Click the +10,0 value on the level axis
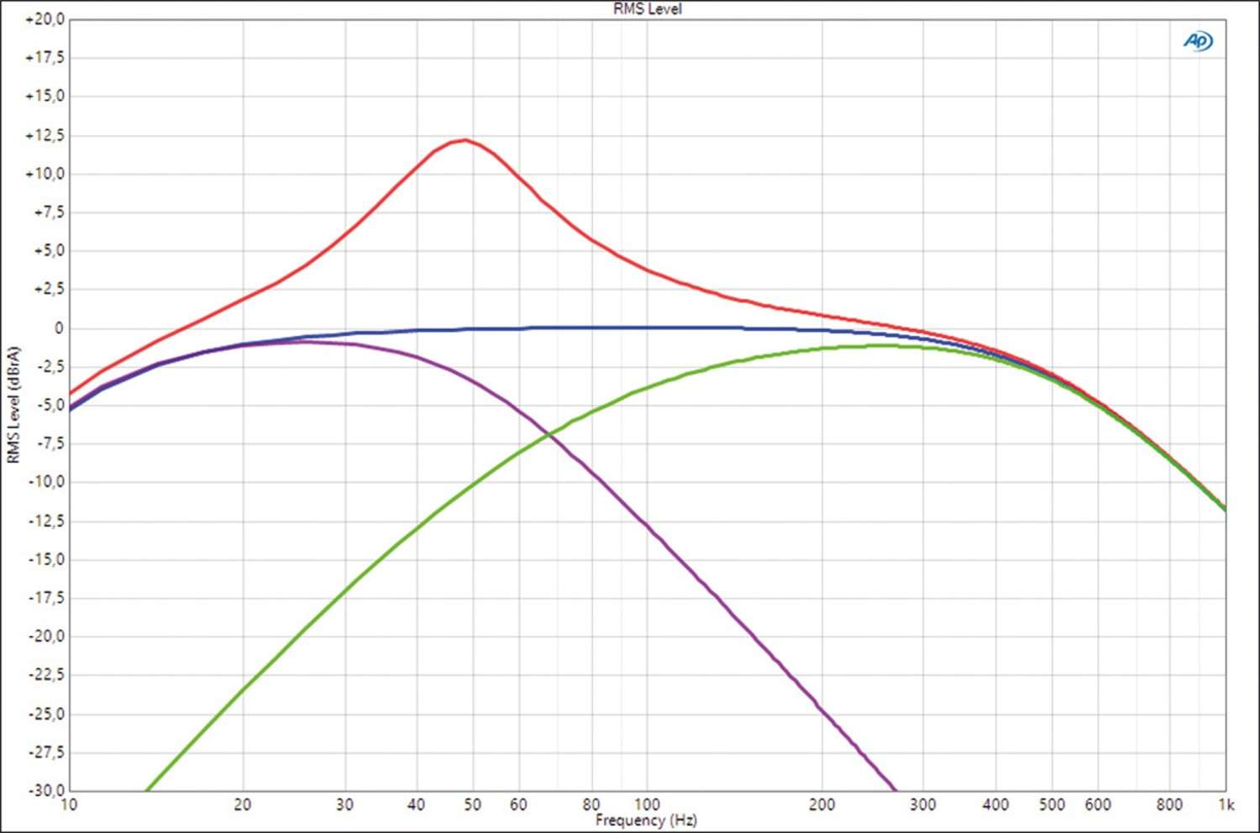 click(45, 174)
